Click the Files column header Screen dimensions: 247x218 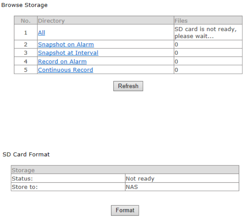(181, 21)
